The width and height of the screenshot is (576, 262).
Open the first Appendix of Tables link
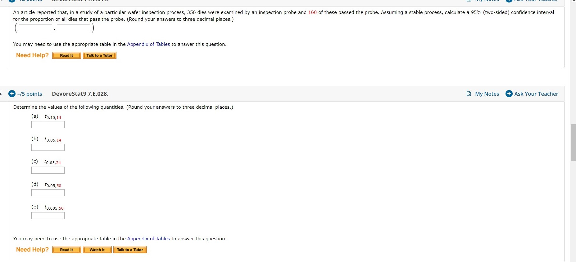click(x=148, y=44)
